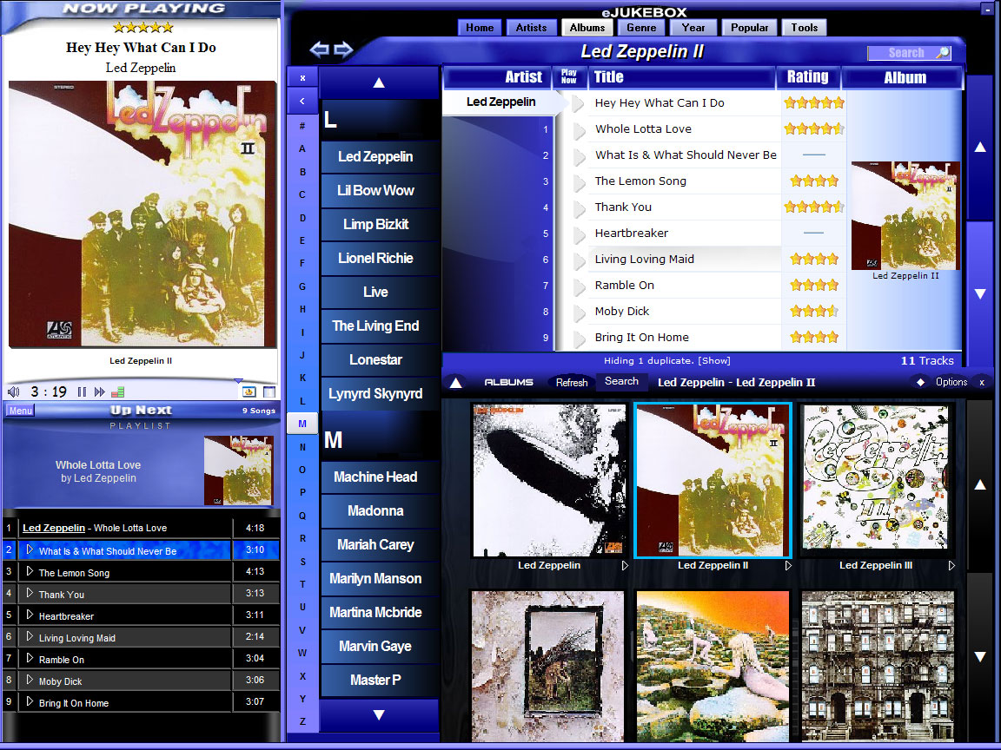Rate the now playing song with stars
The width and height of the screenshot is (1001, 750).
[x=143, y=28]
